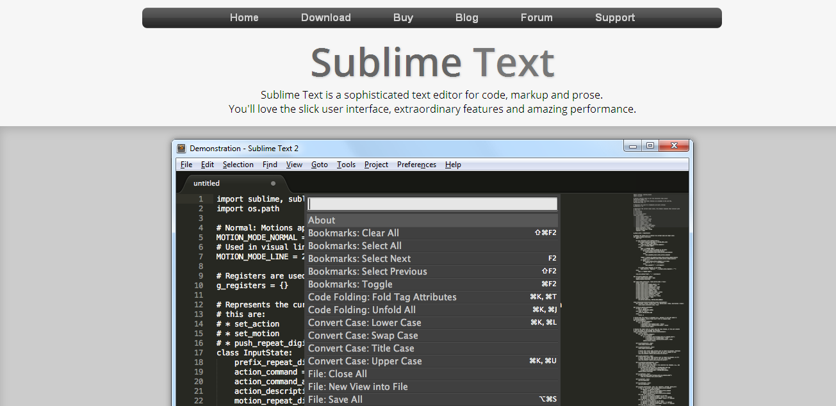Run Bookmarks: Select Next command
836x406 pixels.
click(x=432, y=259)
